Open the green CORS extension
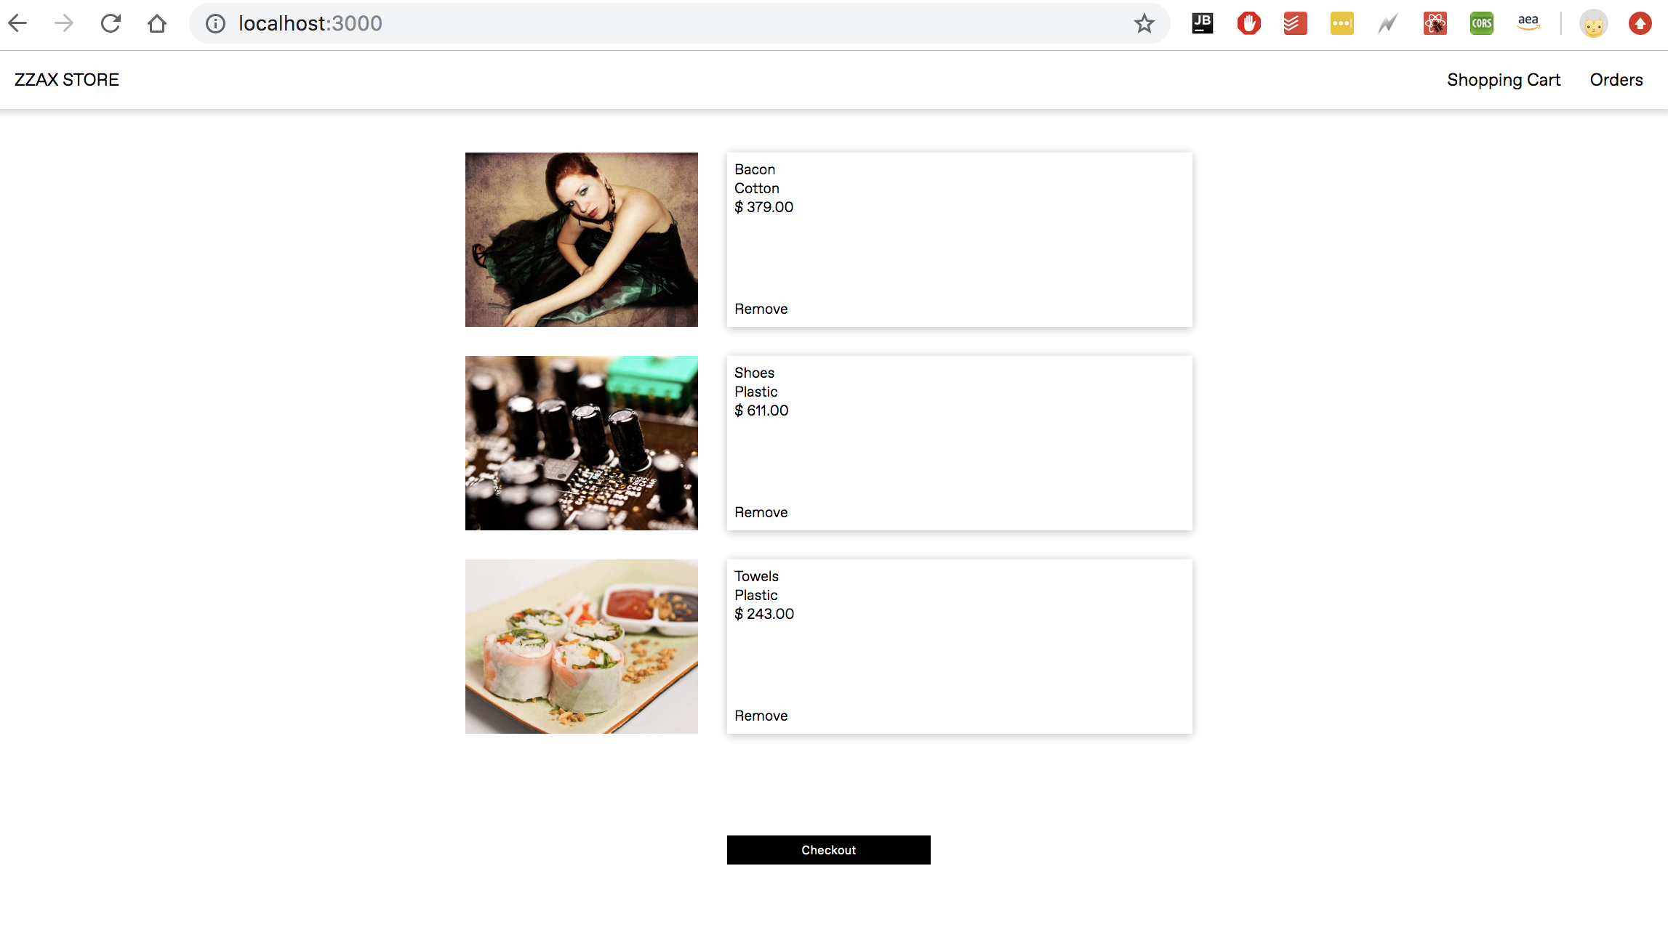The image size is (1668, 927). [x=1482, y=23]
